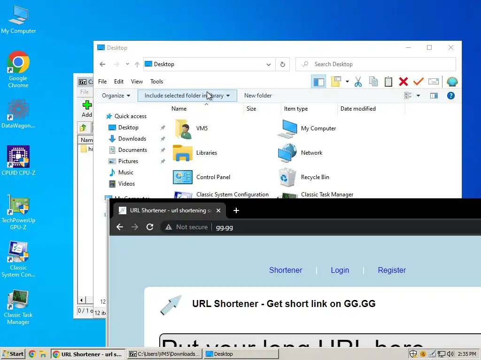
Task: Refresh the Explorer folder view
Action: tap(282, 64)
